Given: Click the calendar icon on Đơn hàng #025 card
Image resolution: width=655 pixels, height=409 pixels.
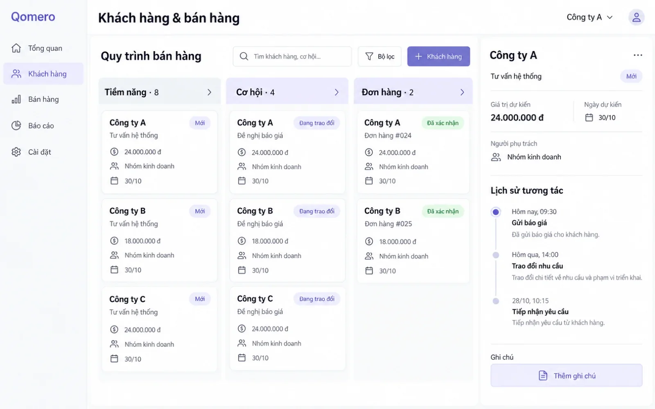Looking at the screenshot, I should tap(369, 271).
